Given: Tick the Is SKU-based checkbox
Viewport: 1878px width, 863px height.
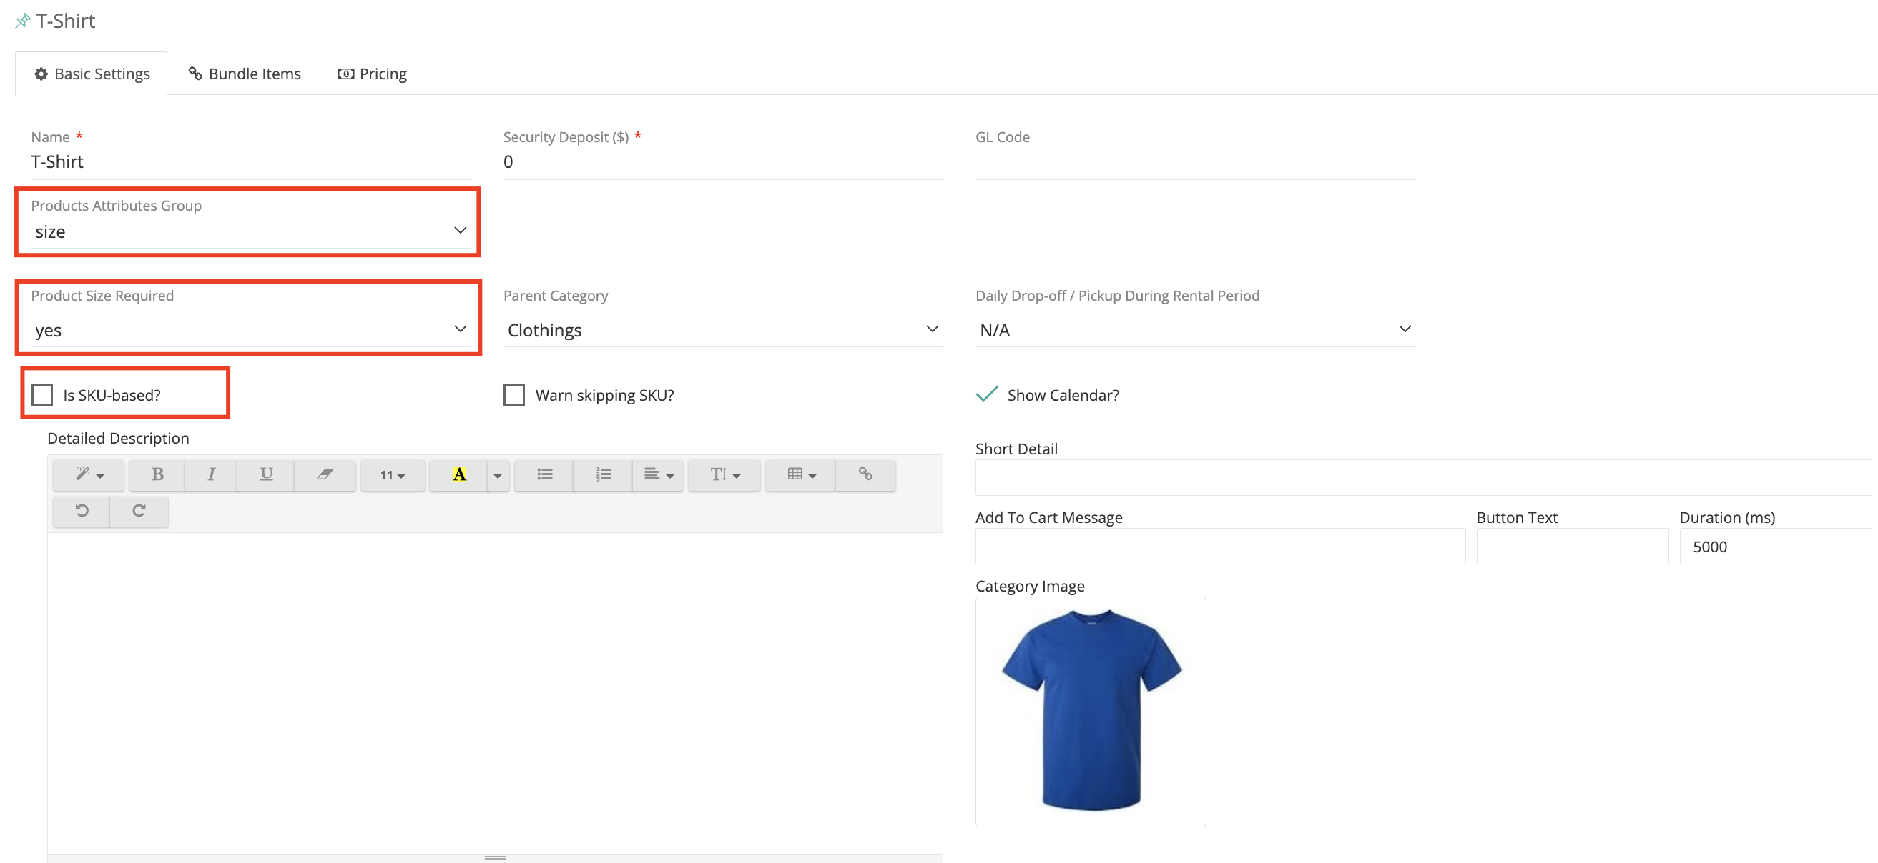Looking at the screenshot, I should click(x=42, y=396).
